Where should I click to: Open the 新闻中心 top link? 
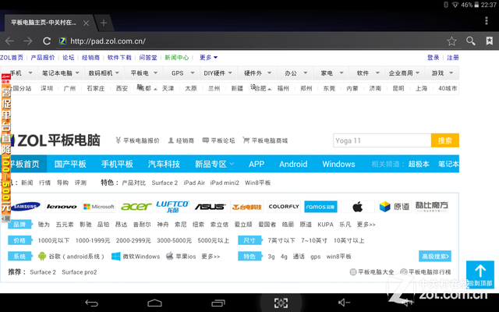coord(177,57)
